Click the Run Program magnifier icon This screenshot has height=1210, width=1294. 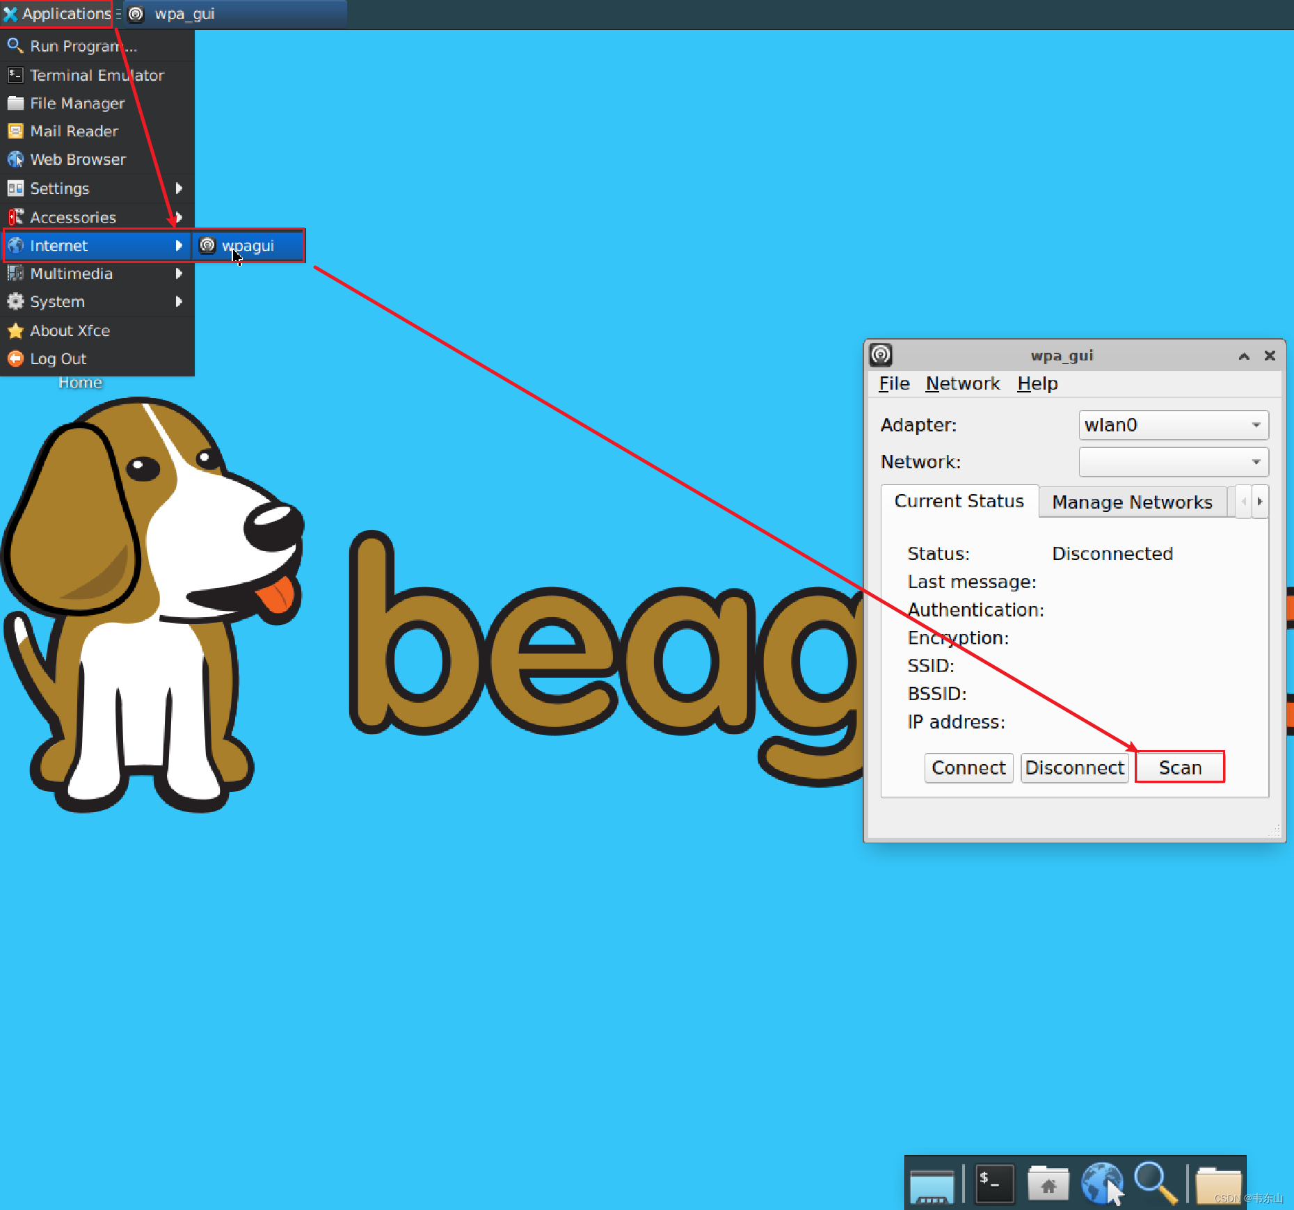(15, 46)
